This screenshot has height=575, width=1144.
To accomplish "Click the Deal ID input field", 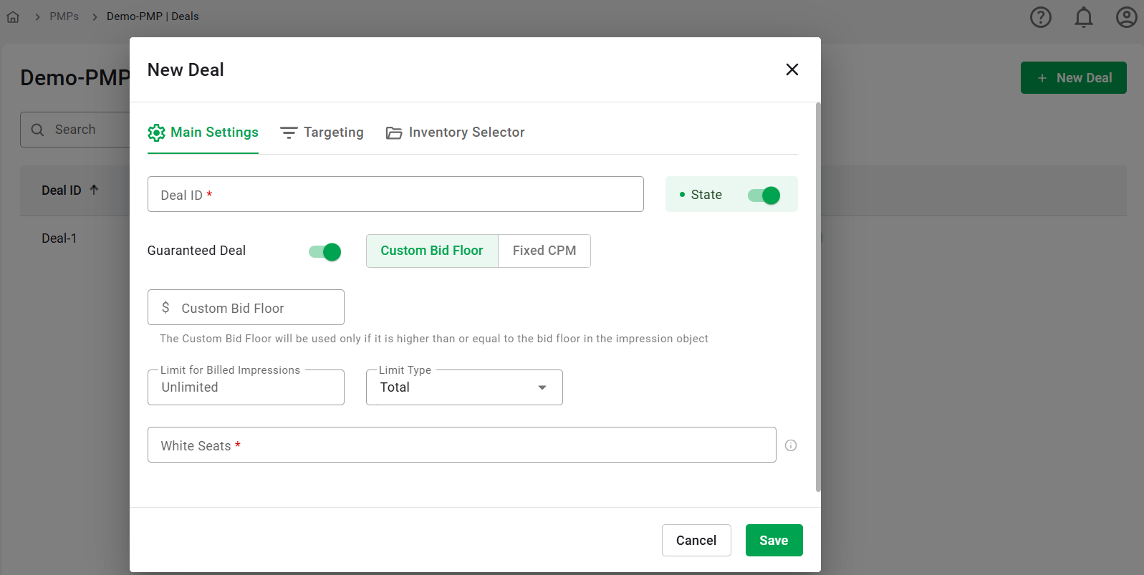I will [x=395, y=195].
